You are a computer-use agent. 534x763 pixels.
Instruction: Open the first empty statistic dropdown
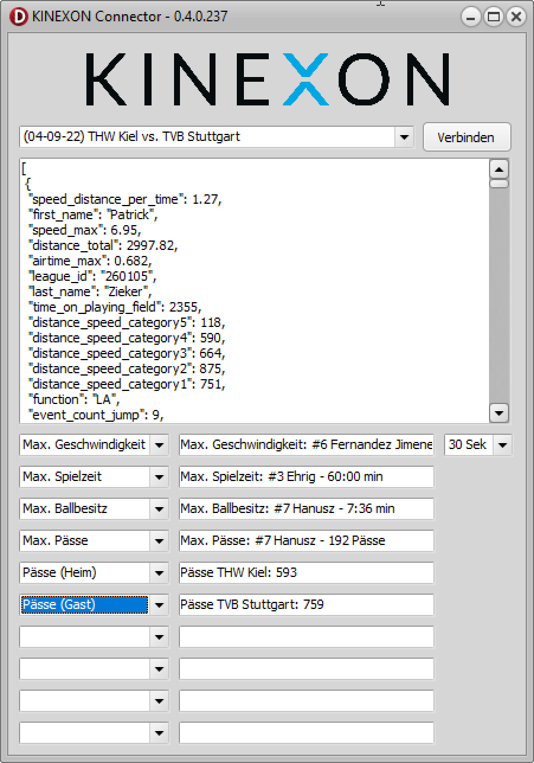(159, 637)
